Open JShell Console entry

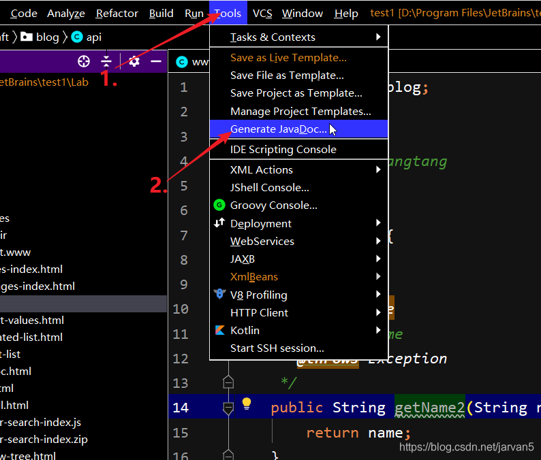[x=299, y=187]
